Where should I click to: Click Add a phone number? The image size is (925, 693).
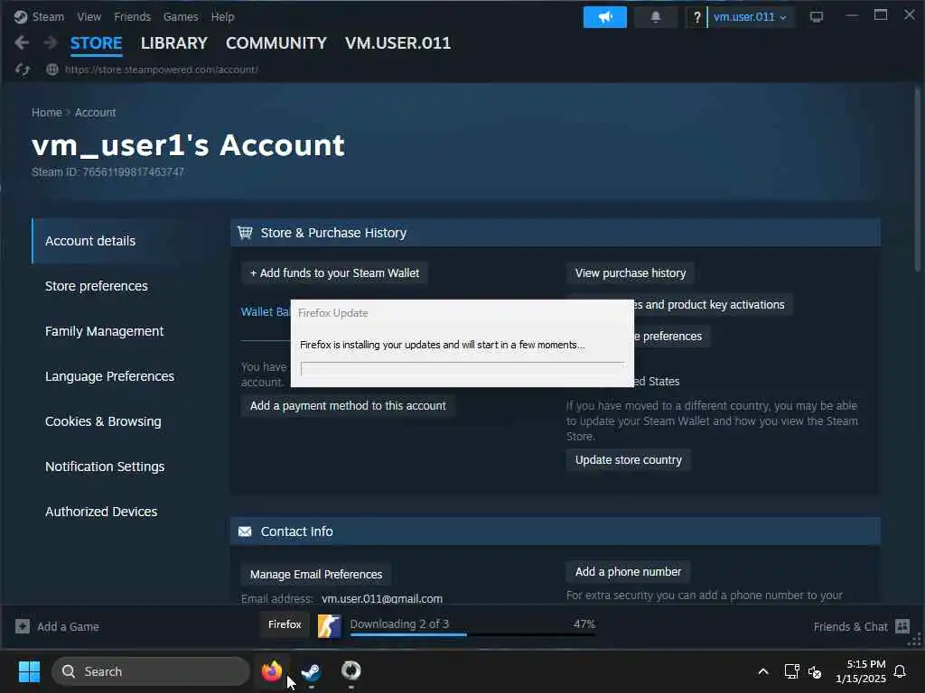628,571
